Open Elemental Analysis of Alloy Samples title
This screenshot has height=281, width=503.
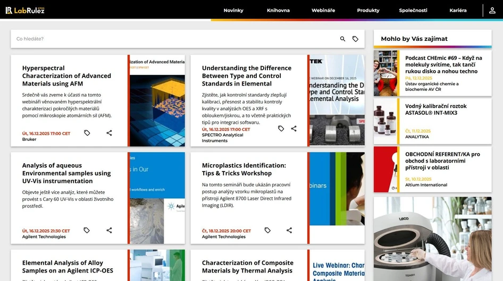68,267
